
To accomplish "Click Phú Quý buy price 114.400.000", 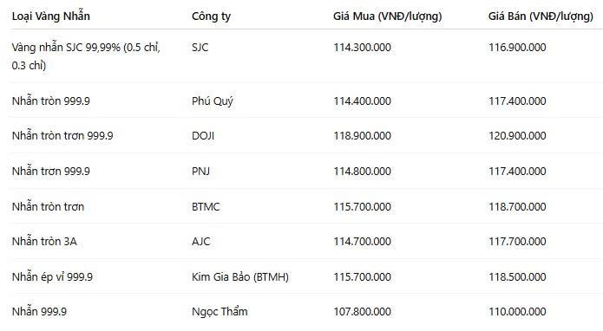I will click(362, 101).
